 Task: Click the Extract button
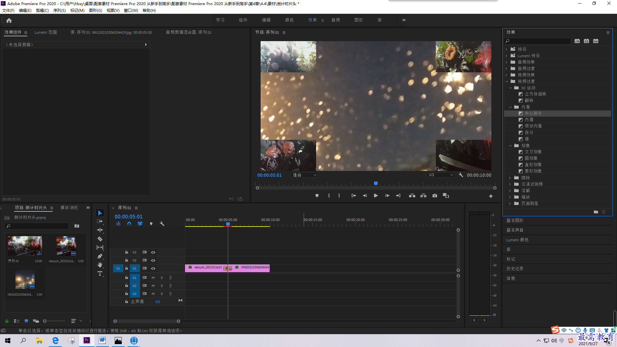tap(423, 196)
